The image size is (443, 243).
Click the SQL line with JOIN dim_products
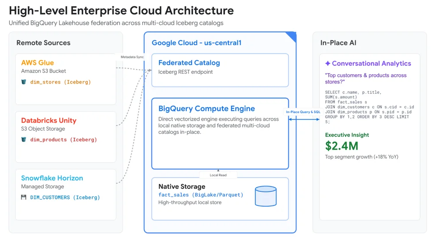coord(368,112)
